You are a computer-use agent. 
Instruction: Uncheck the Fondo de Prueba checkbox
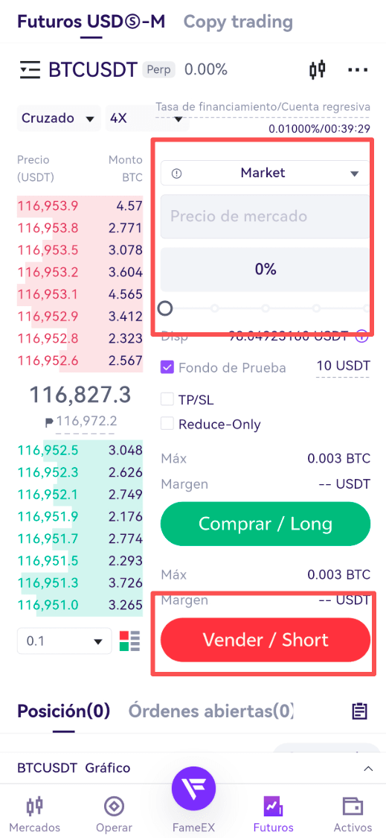coord(167,368)
